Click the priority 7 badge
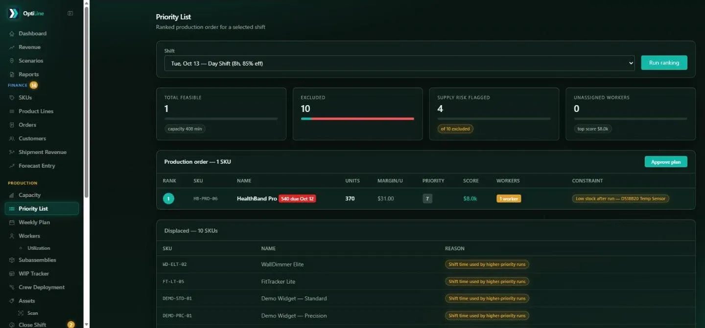This screenshot has height=328, width=705. tap(427, 199)
